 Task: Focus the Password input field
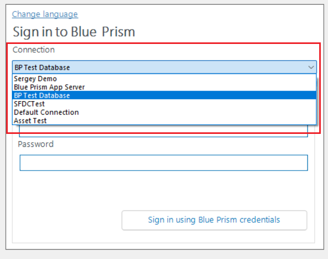pos(163,162)
